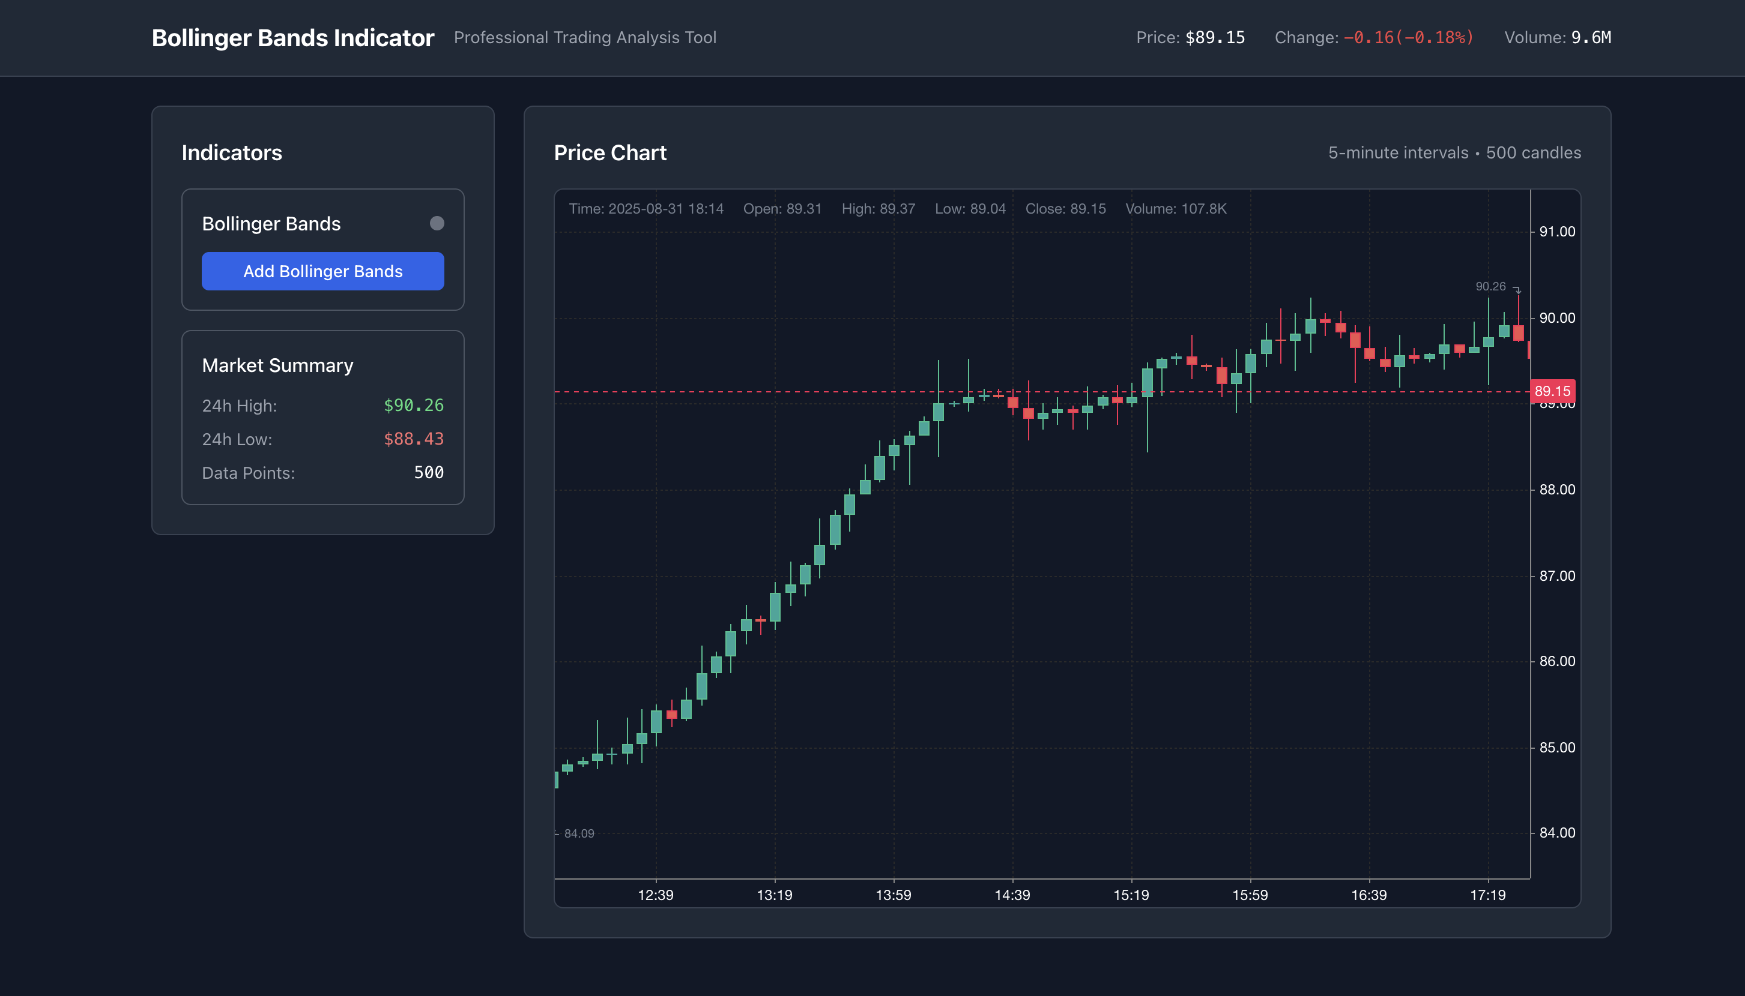This screenshot has width=1745, height=996.
Task: Click the 90.26 high price marker
Action: point(1490,287)
